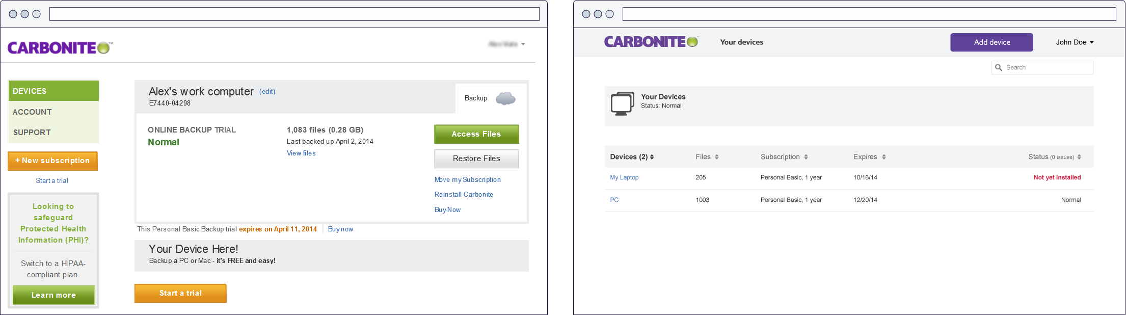Open the John Doe account dropdown
The width and height of the screenshot is (1126, 315).
1075,42
